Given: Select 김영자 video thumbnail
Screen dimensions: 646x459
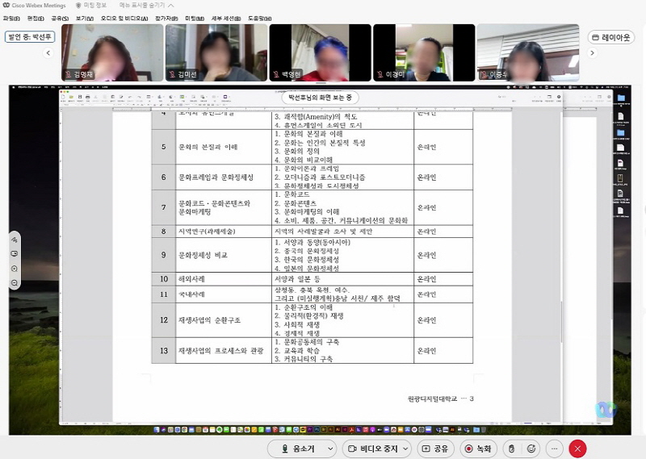Looking at the screenshot, I should point(112,52).
